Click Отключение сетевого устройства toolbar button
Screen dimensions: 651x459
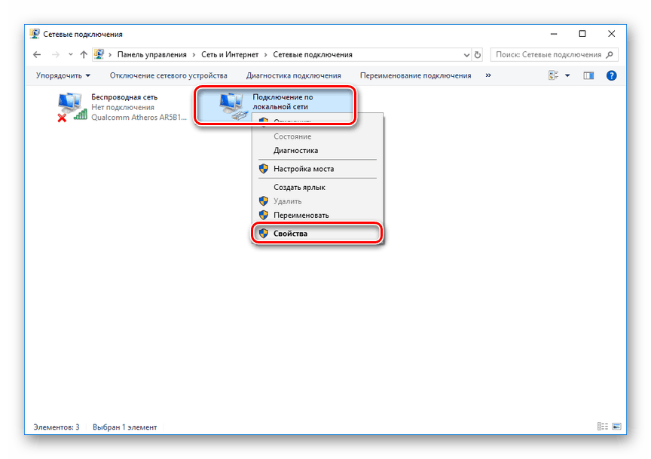coord(168,75)
